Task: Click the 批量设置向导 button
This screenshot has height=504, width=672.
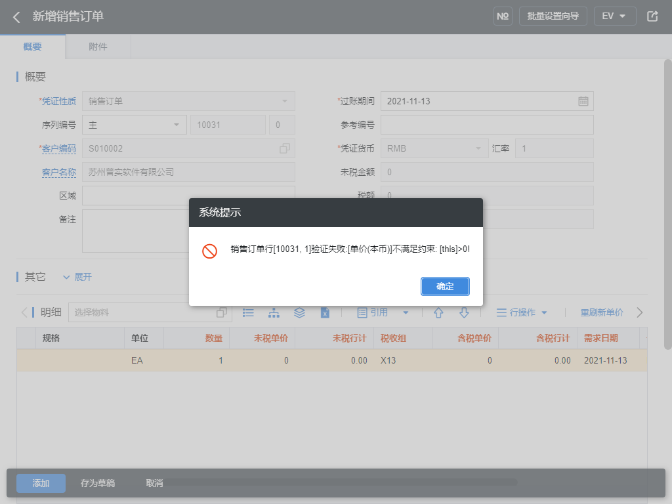Action: [x=553, y=16]
